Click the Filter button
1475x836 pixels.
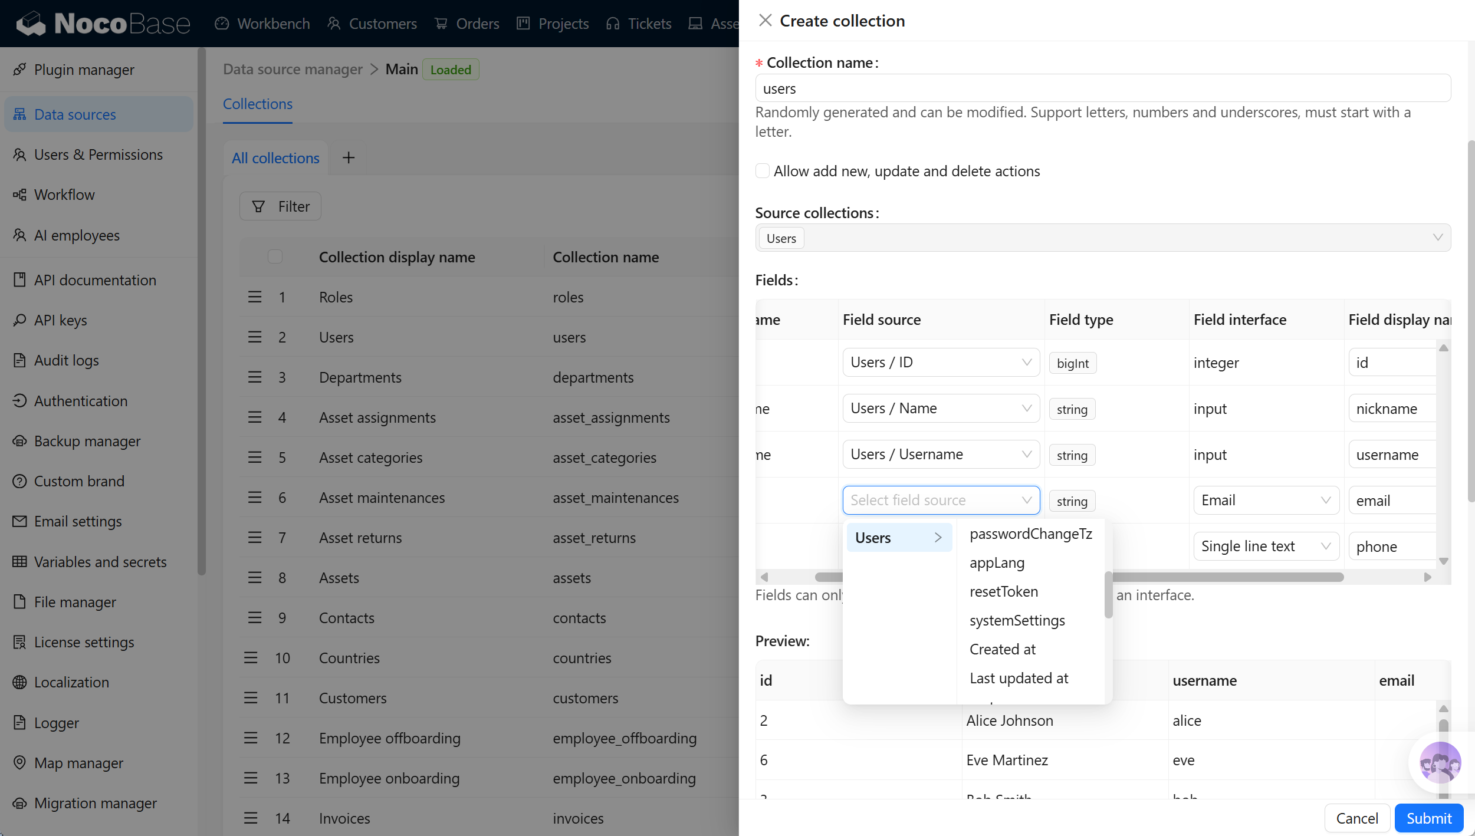[x=280, y=206]
